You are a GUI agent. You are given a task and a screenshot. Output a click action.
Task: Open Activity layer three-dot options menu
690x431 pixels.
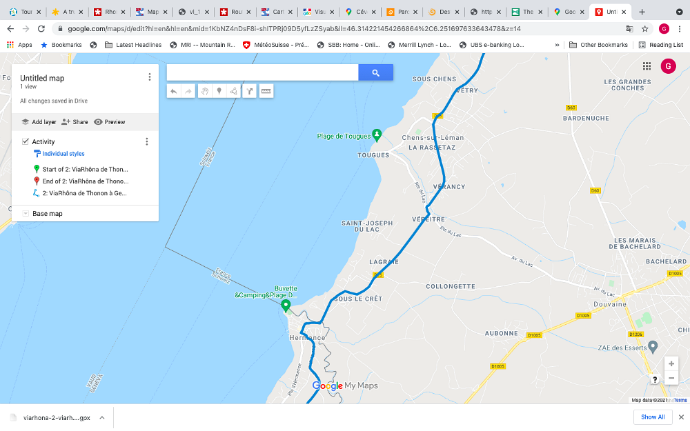[146, 141]
